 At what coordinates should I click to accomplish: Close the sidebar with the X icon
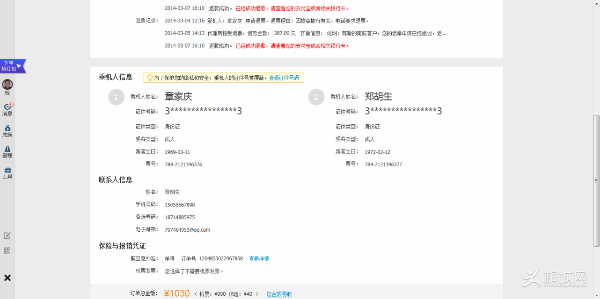7,278
